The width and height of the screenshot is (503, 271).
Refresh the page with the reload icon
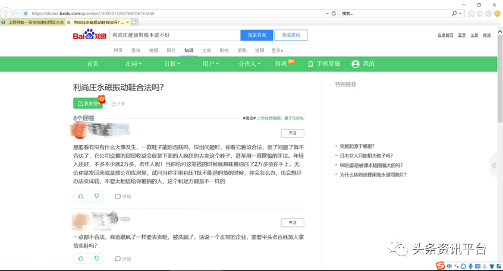point(334,14)
